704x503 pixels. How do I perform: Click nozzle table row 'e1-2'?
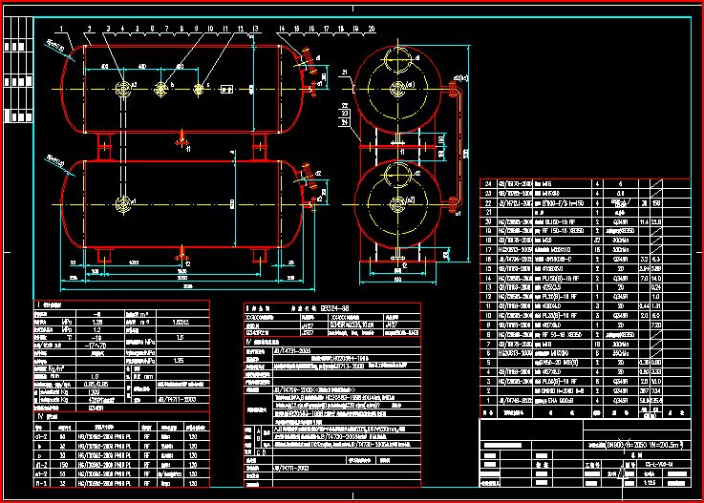pos(121,473)
